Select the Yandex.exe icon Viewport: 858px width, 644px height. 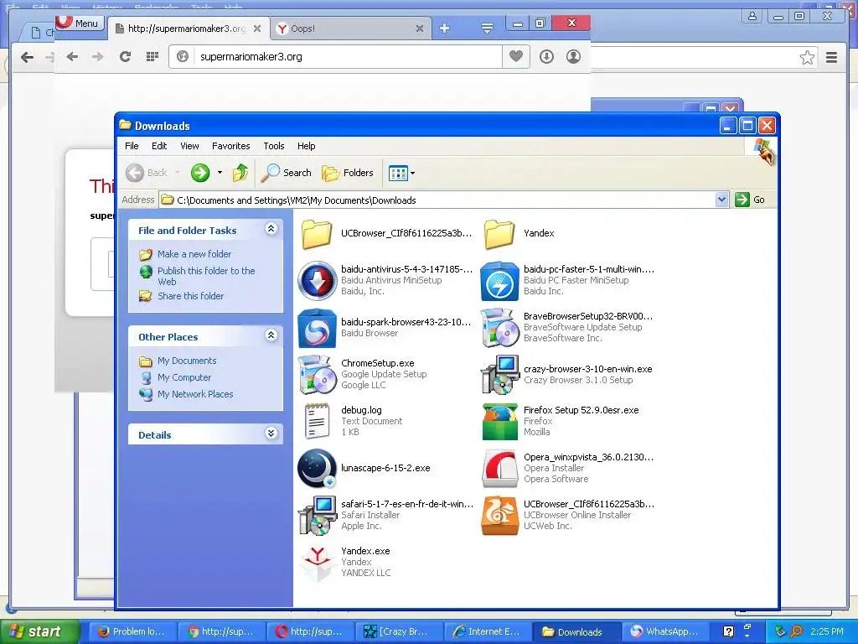click(317, 563)
